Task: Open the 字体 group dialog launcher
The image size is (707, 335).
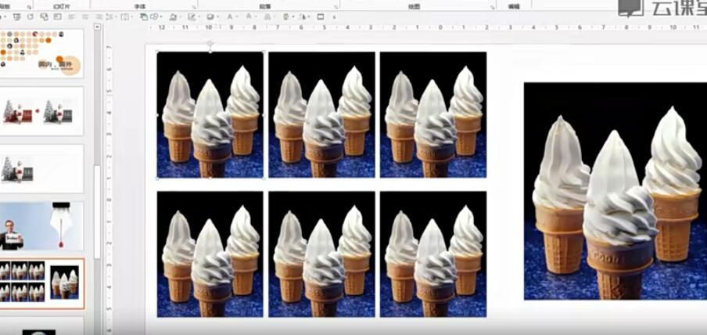Action: [194, 5]
